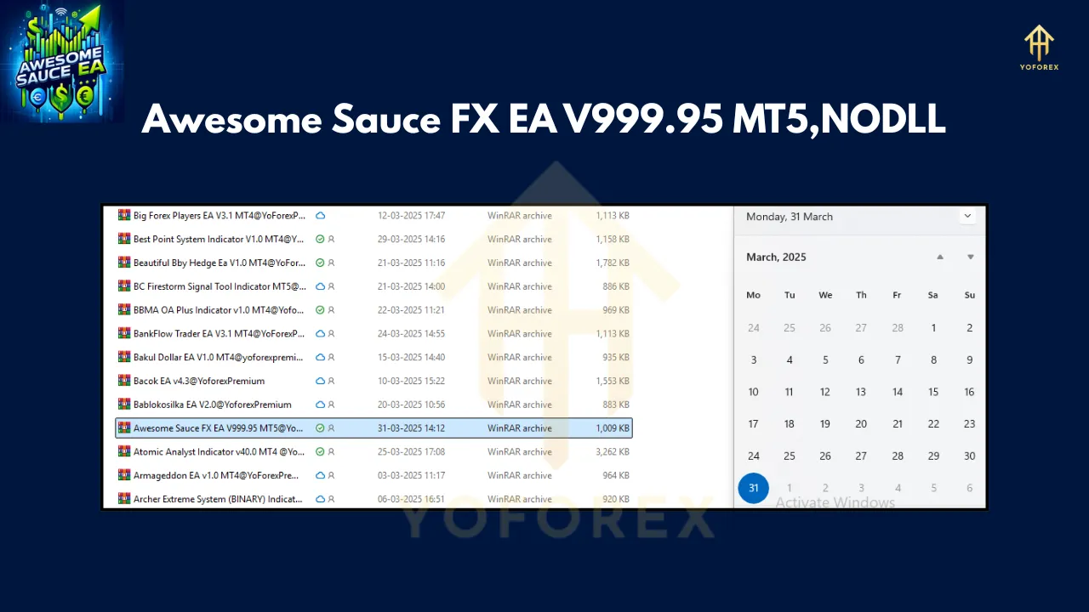Click the archive icon of Armageddon EA v1.0

[123, 475]
